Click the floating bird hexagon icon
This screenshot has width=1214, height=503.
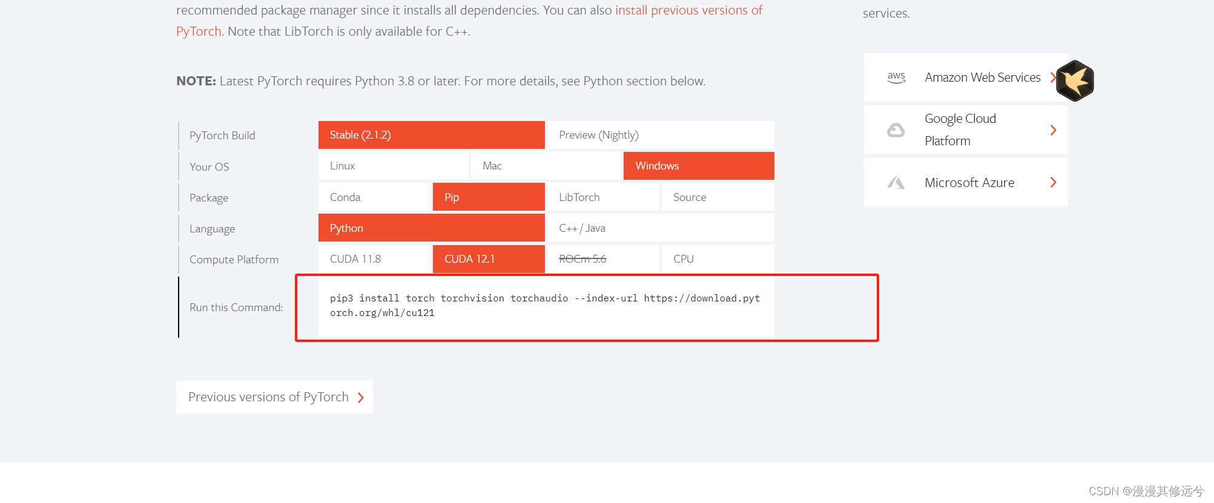click(x=1075, y=81)
